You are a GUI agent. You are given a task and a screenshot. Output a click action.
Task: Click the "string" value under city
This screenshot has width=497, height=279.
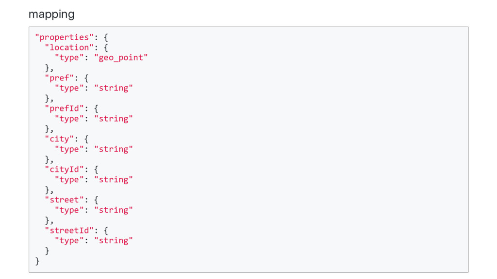(x=113, y=149)
